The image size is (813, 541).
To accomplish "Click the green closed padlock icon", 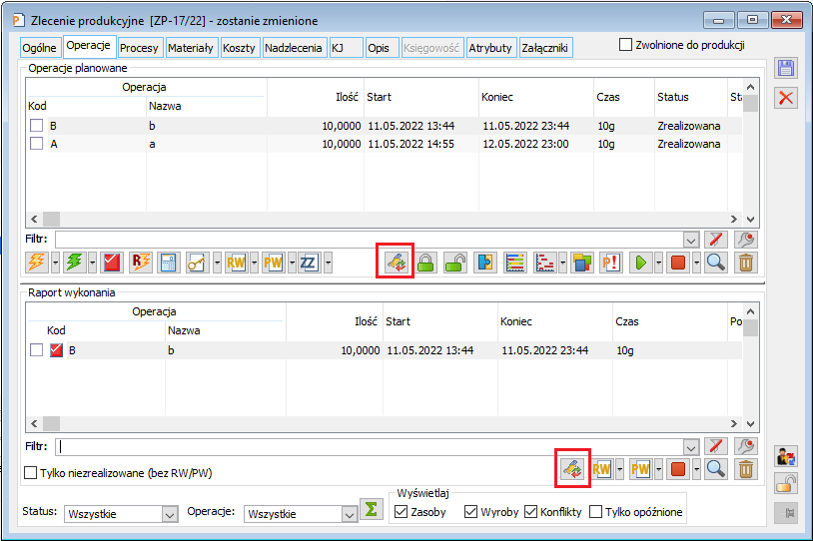I will (426, 263).
